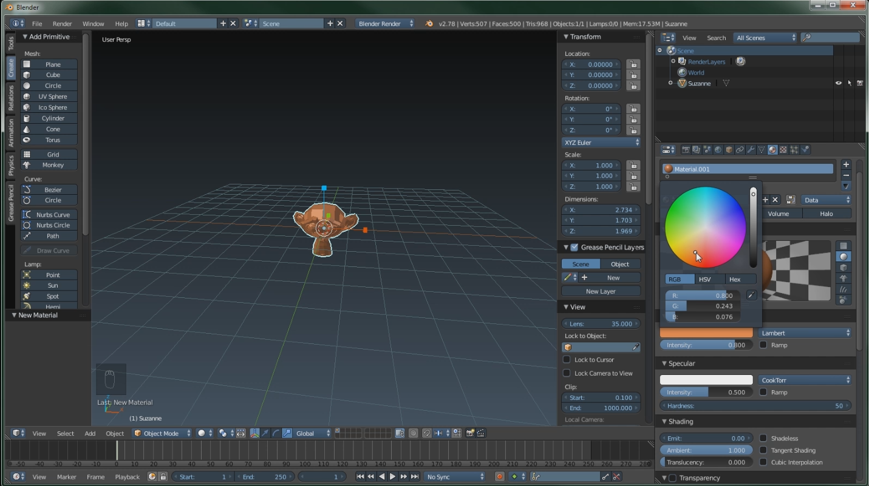Open the CookTorr specular shader dropdown
The image size is (869, 486).
click(805, 380)
